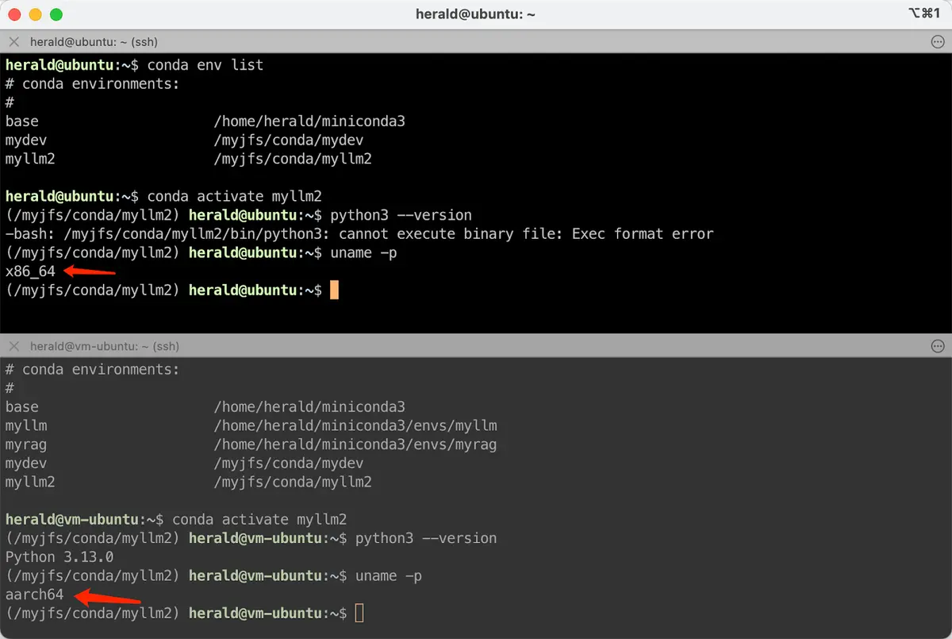The width and height of the screenshot is (952, 639).
Task: Open the bottom pane's options menu icon
Action: tap(938, 346)
